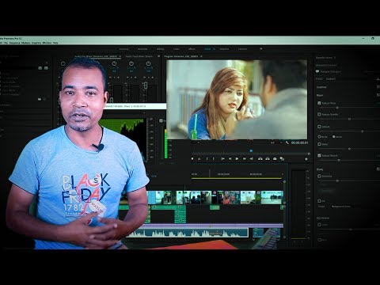Click the Reduce Noise slider handle

point(337,108)
